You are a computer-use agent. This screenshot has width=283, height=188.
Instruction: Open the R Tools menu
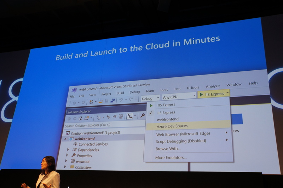point(193,88)
